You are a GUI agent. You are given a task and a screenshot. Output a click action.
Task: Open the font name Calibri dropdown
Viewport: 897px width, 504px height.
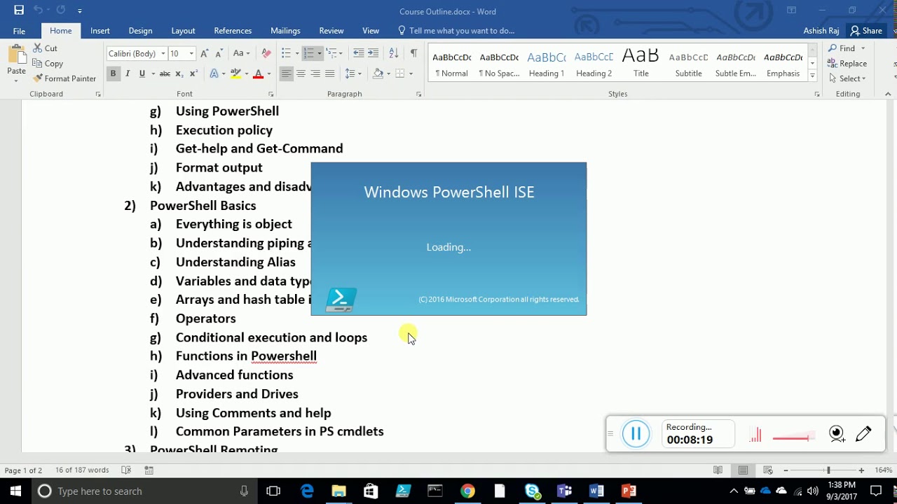pyautogui.click(x=163, y=54)
